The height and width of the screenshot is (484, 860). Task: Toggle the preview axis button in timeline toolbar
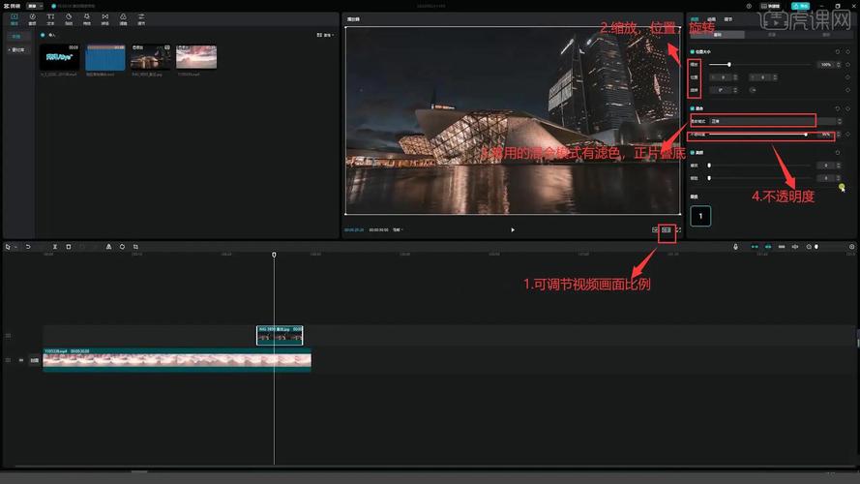click(x=795, y=247)
